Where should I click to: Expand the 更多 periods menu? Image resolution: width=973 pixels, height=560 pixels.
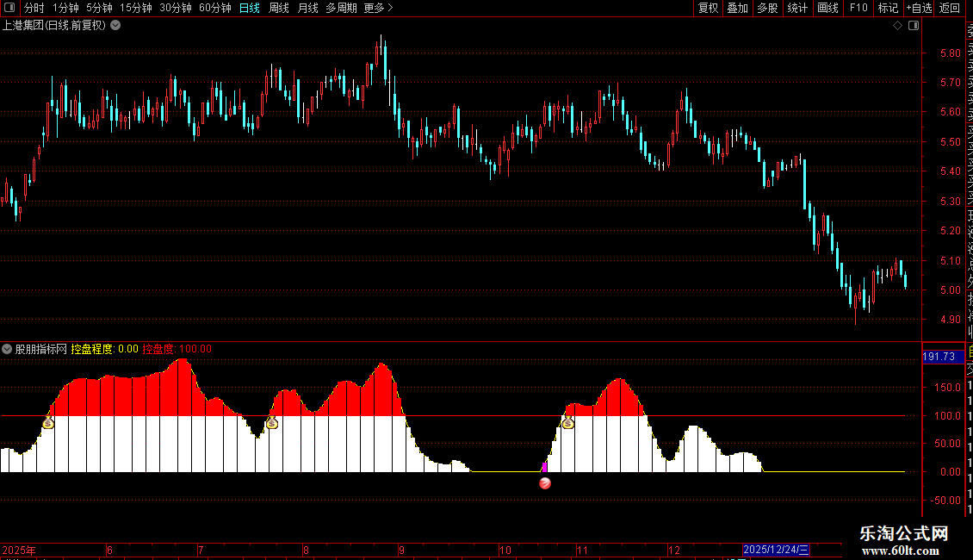378,8
